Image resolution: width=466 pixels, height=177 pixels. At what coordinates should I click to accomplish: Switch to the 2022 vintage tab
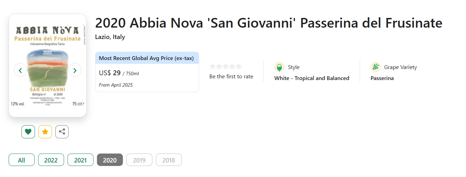pos(51,160)
